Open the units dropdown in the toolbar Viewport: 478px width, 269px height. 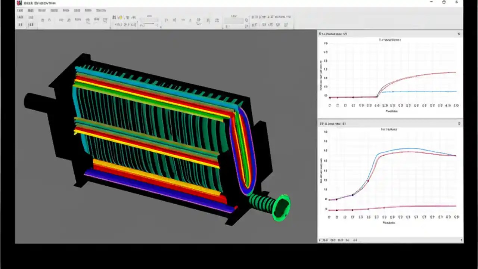coord(233,21)
